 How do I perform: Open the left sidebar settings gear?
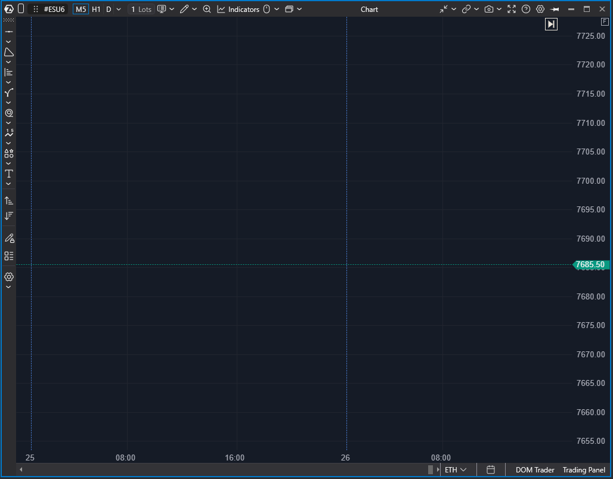point(8,277)
